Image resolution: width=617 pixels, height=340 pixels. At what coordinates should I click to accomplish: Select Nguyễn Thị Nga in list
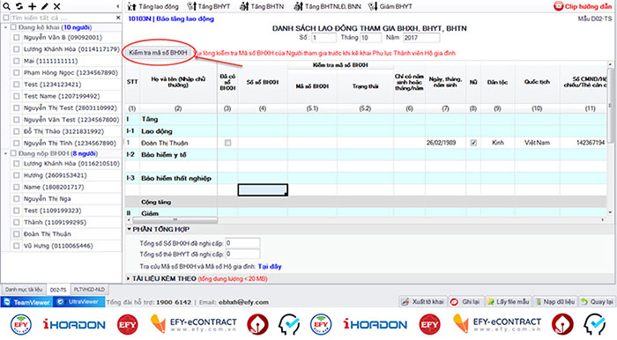pos(48,199)
